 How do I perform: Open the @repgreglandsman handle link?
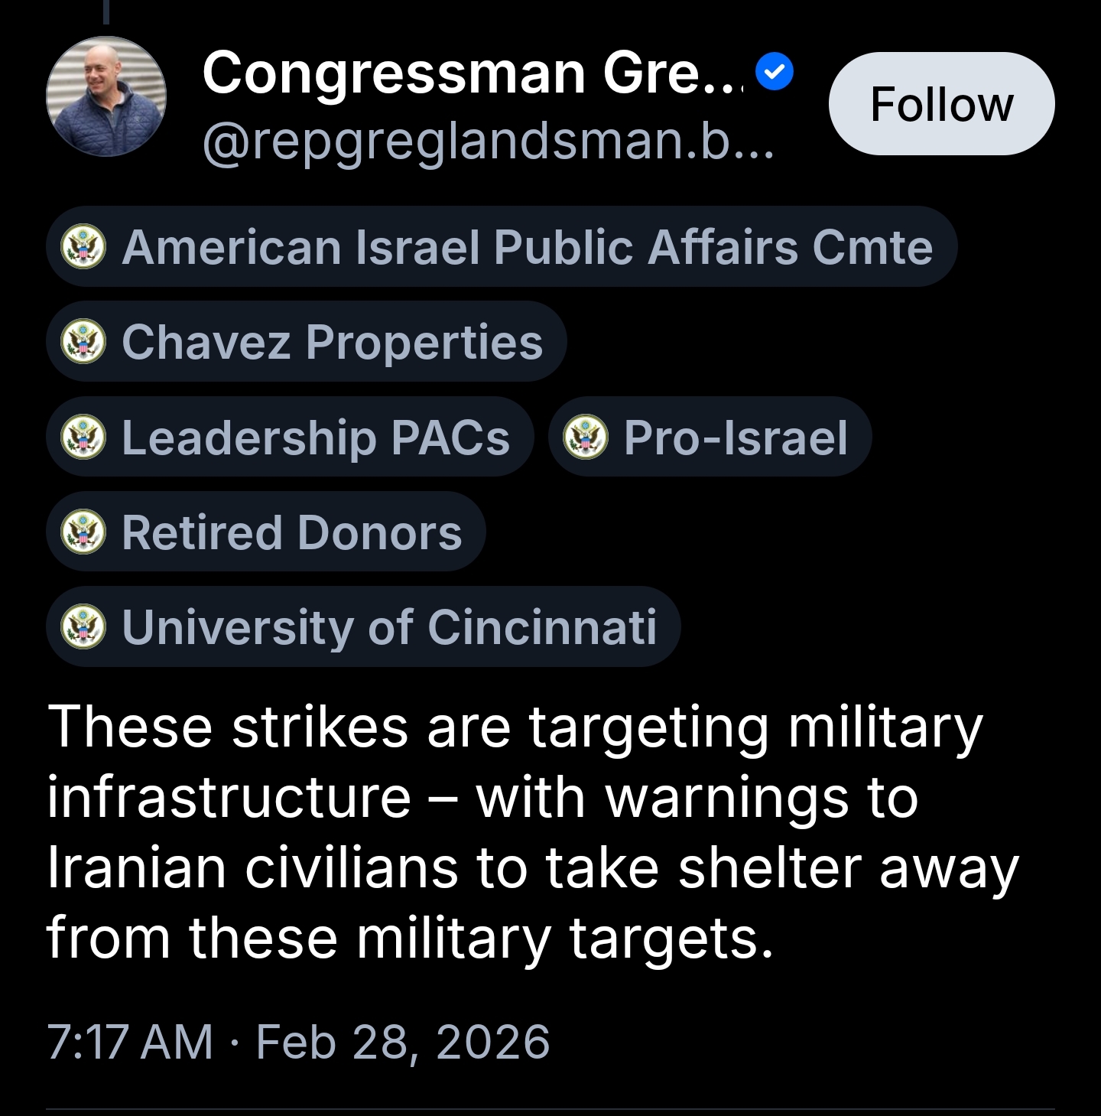tap(488, 141)
